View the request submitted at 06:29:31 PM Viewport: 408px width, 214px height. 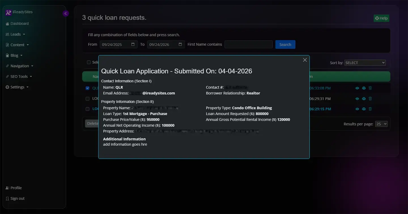[x=357, y=99]
